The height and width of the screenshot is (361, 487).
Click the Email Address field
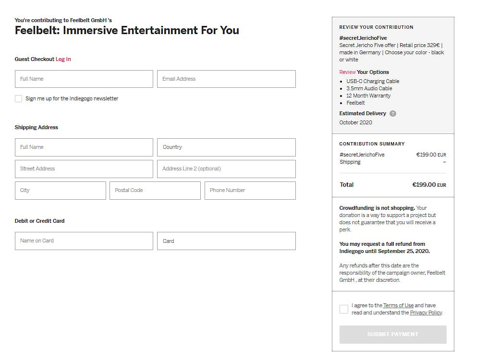point(226,79)
